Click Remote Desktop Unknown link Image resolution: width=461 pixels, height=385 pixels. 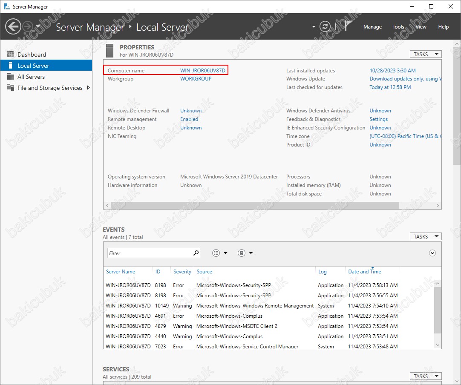[x=191, y=127]
